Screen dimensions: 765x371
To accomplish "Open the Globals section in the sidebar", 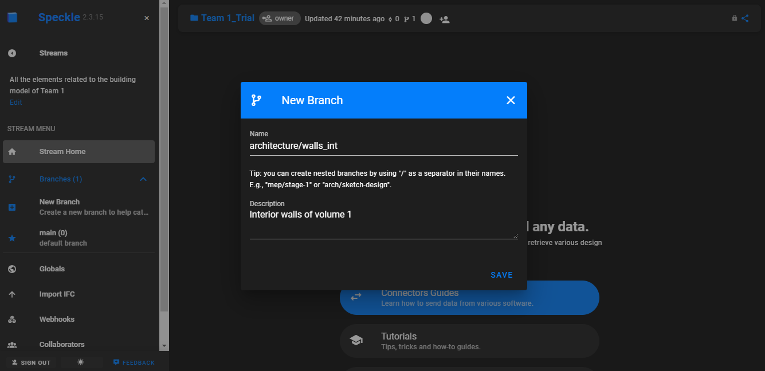I will point(52,269).
